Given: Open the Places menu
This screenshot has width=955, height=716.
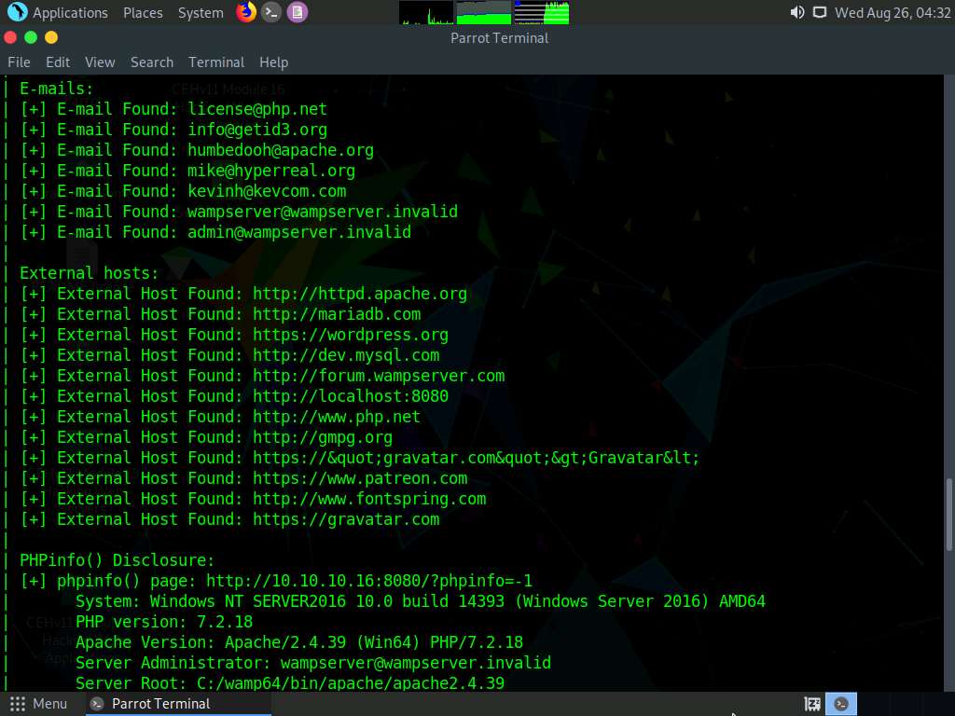Looking at the screenshot, I should point(143,13).
